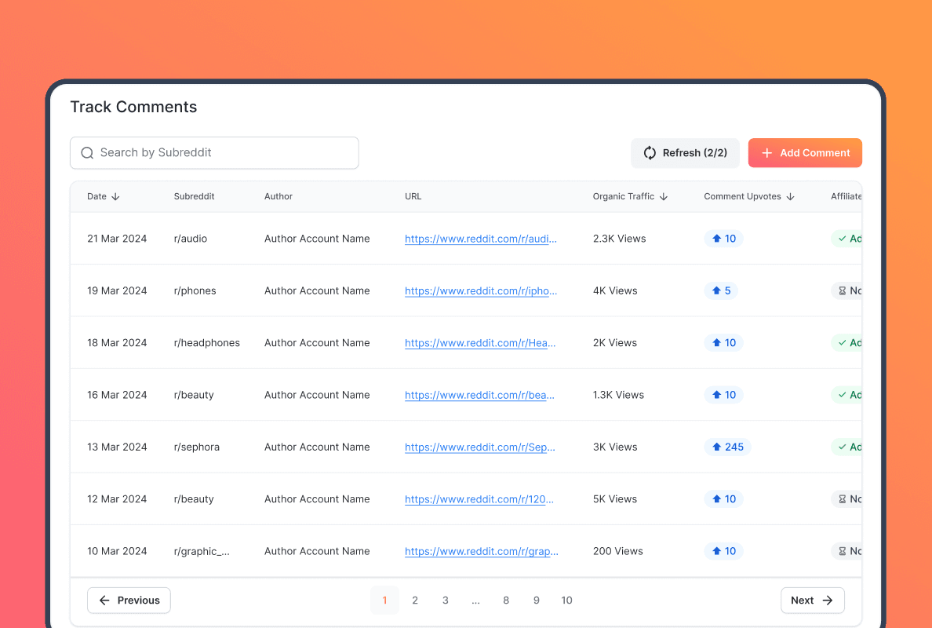Screen dimensions: 932x628
Task: Click Author Account Name in r/audio row
Action: tap(318, 239)
